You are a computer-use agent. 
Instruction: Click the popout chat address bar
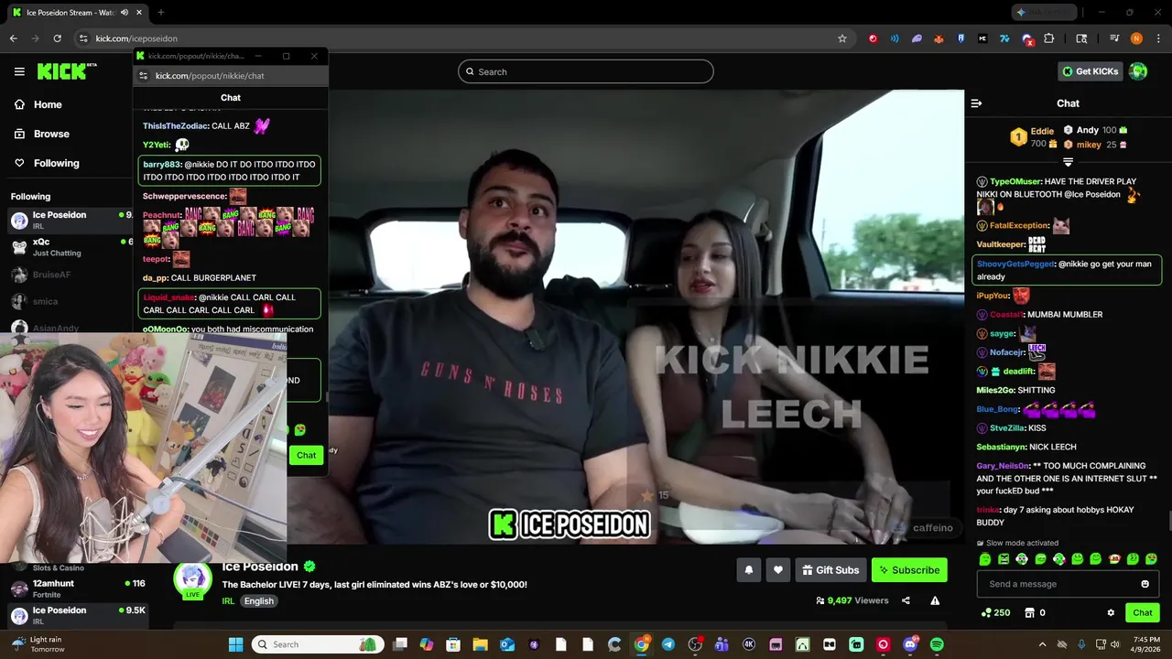229,76
